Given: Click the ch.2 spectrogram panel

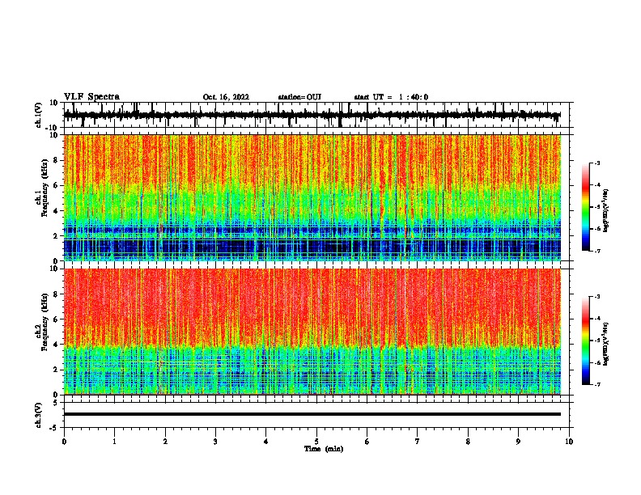Looking at the screenshot, I should coord(312,332).
